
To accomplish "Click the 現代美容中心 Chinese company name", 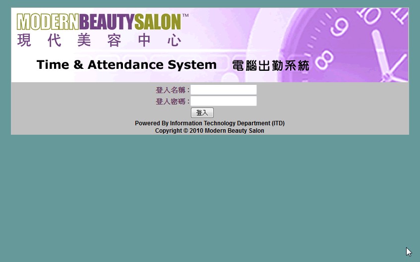I will (99, 41).
